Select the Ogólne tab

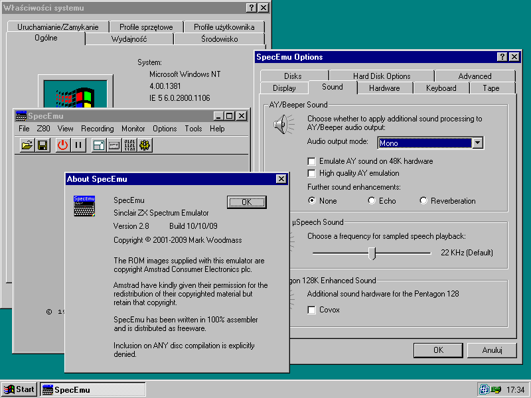point(46,38)
